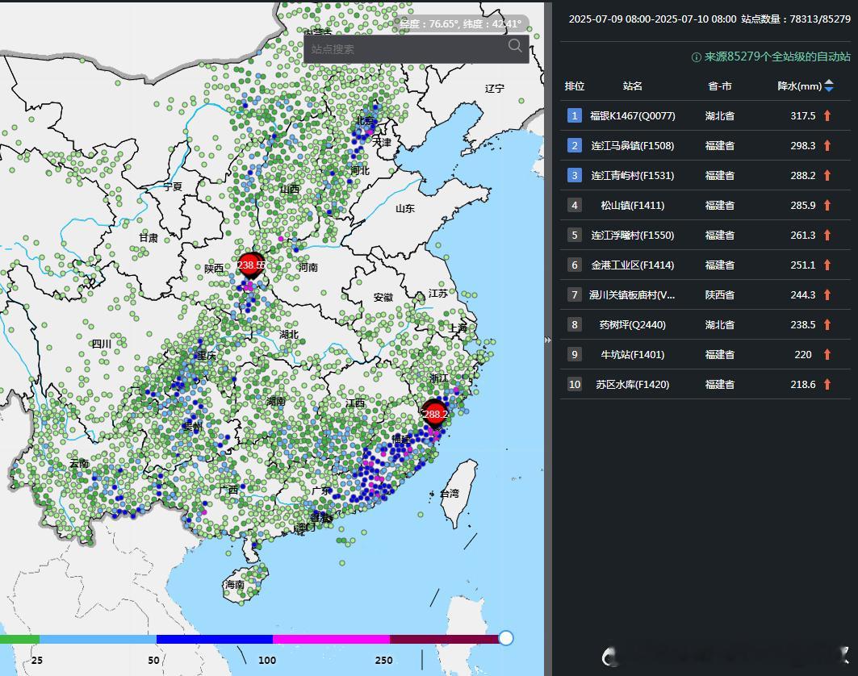Focus the 站点搜索 search field
858x676 pixels.
[416, 49]
